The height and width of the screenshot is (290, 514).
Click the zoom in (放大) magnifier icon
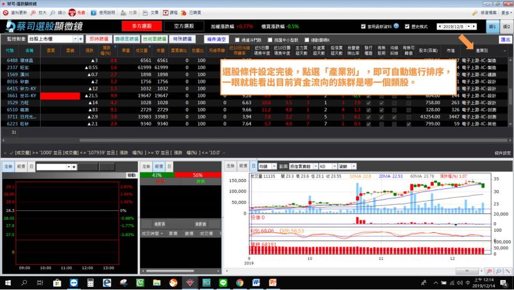[33, 13]
